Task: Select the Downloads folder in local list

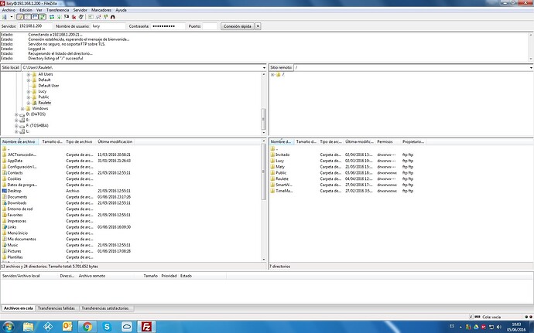Action: (x=17, y=203)
